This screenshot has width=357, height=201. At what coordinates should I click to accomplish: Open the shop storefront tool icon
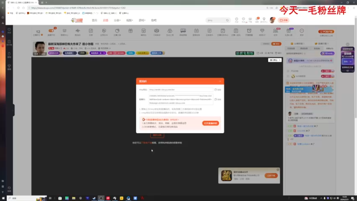(143, 31)
